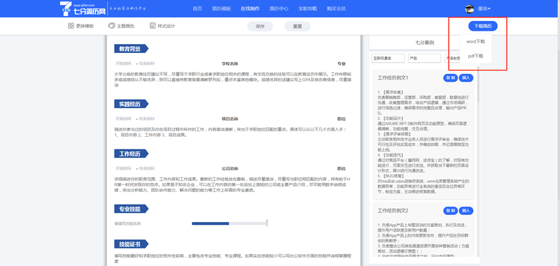Image resolution: width=560 pixels, height=266 pixels.
Task: Click 结束时间 in 教育背景 section
Action: (146, 64)
